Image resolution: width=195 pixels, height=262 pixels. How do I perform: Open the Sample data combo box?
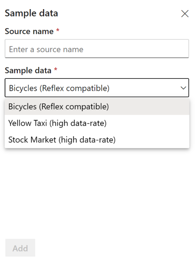point(97,88)
